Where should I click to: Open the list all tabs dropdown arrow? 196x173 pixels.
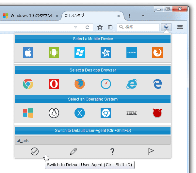143,16
